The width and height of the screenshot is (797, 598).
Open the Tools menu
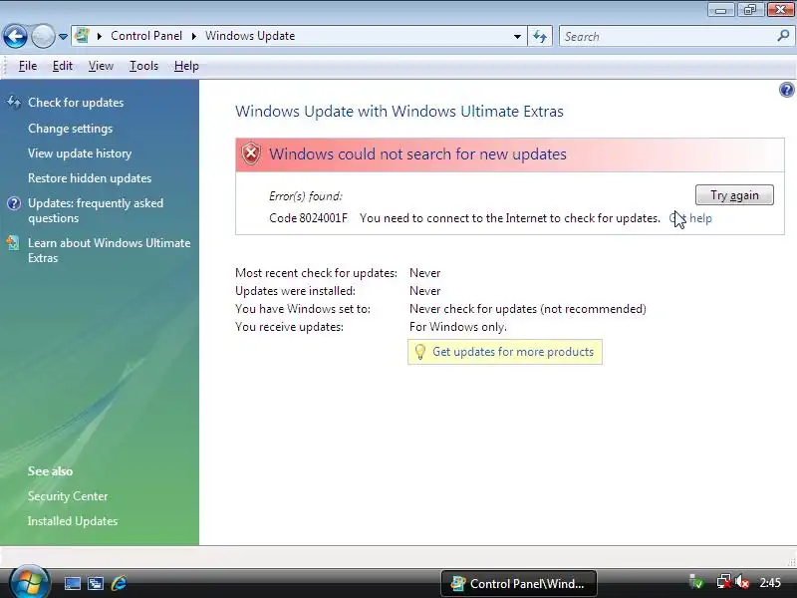pyautogui.click(x=143, y=66)
